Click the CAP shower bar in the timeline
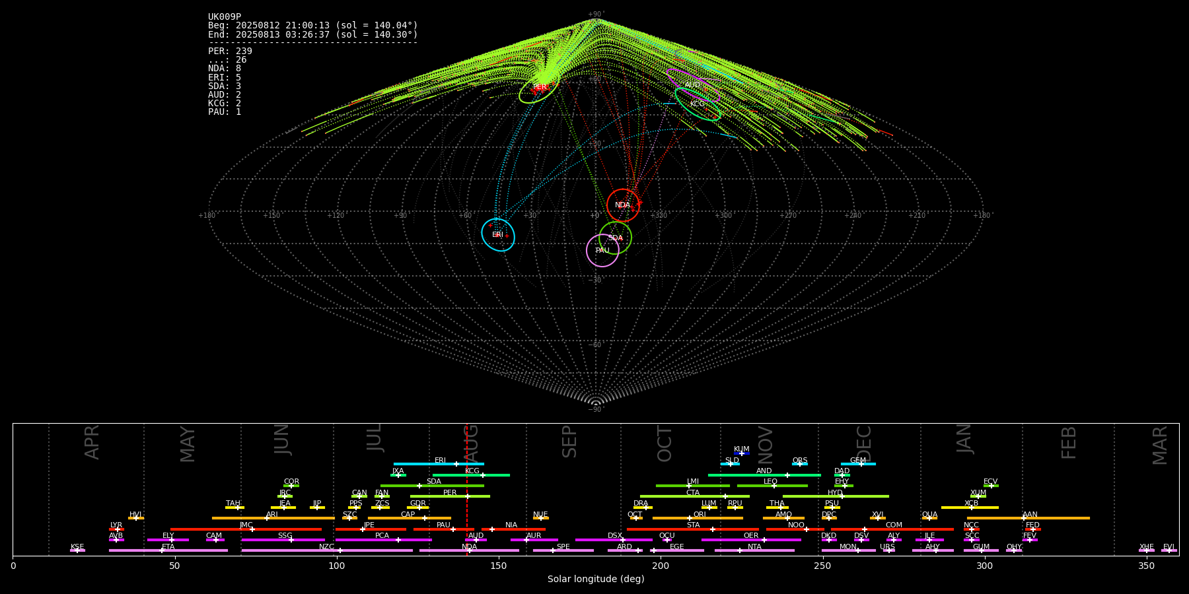1189x594 pixels. pyautogui.click(x=410, y=518)
